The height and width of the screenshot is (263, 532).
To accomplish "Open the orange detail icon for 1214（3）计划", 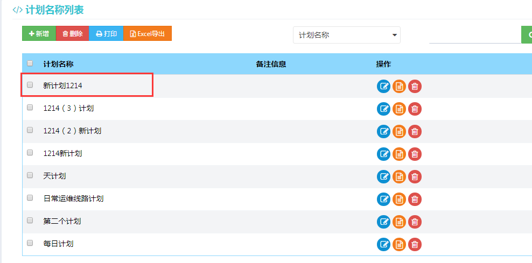I will click(x=399, y=109).
